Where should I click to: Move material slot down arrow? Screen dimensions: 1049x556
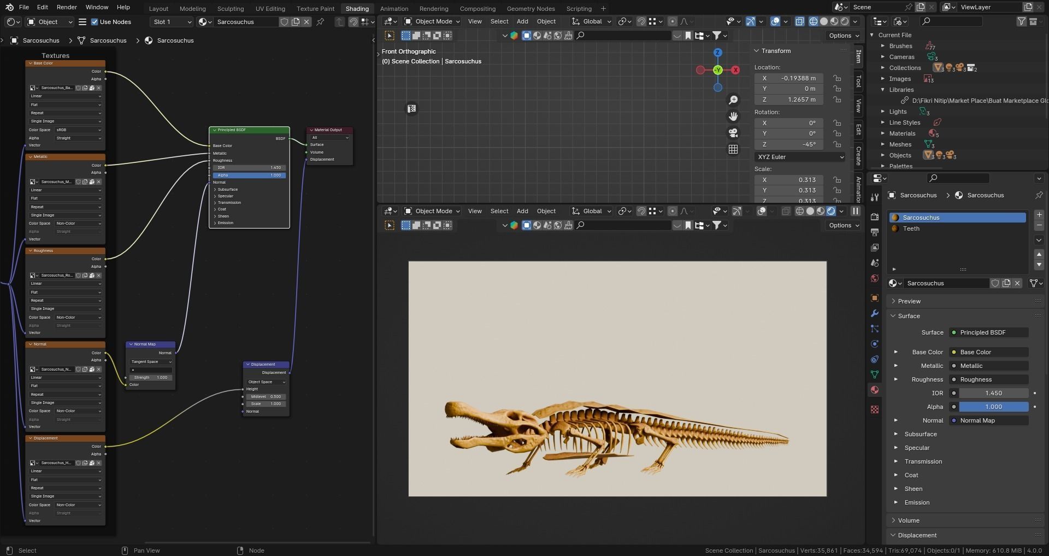[1039, 265]
